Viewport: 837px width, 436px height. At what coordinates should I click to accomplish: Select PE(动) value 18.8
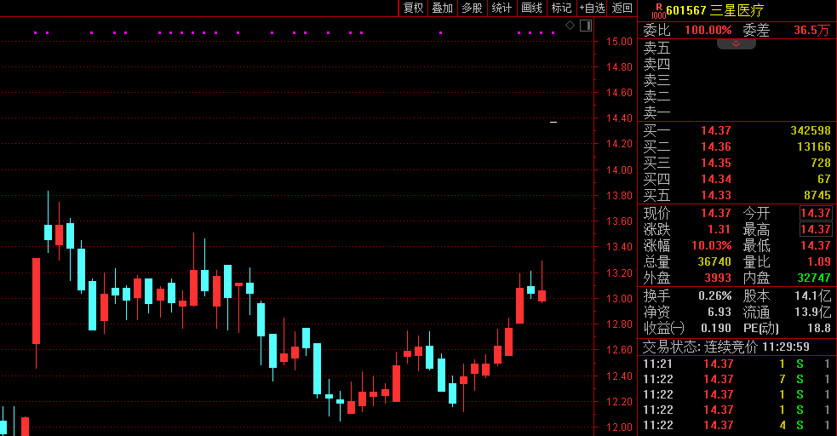tap(819, 328)
